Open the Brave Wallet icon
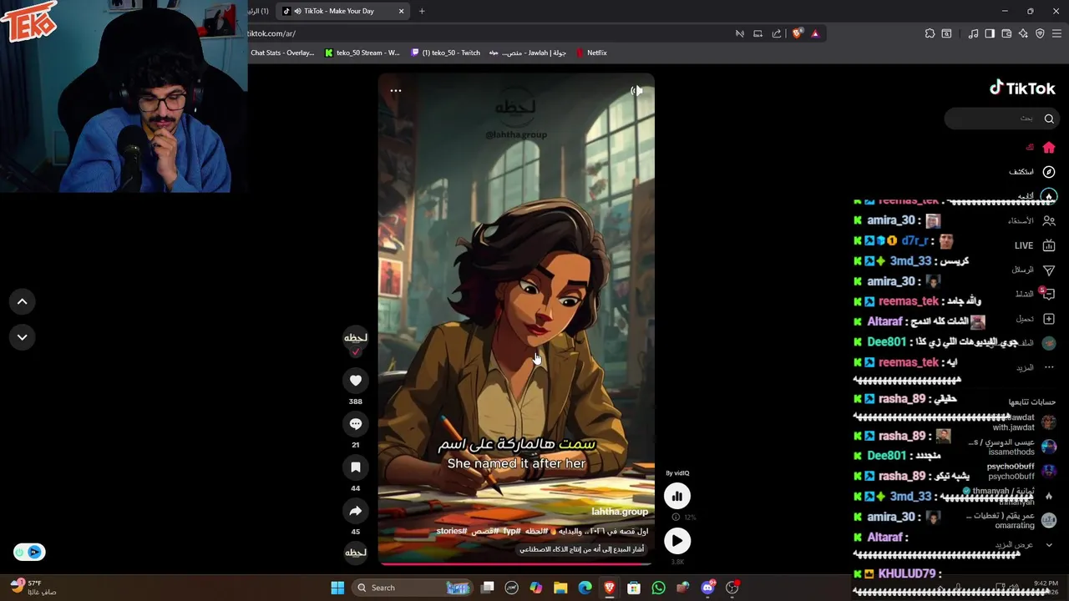Image resolution: width=1069 pixels, height=601 pixels. (1006, 33)
